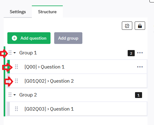Click Group 1 question count badge
The height and width of the screenshot is (125, 154).
(131, 53)
